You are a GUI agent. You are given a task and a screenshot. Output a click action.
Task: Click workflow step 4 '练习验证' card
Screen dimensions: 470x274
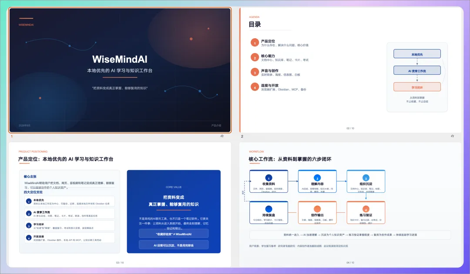click(x=366, y=212)
